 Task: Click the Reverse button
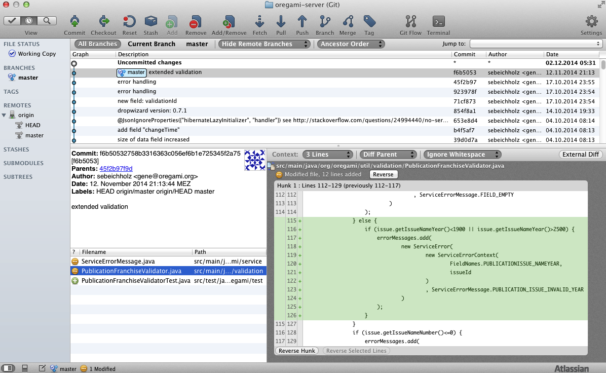[383, 175]
